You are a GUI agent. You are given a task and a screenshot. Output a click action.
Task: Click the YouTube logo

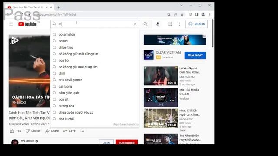(x=27, y=24)
